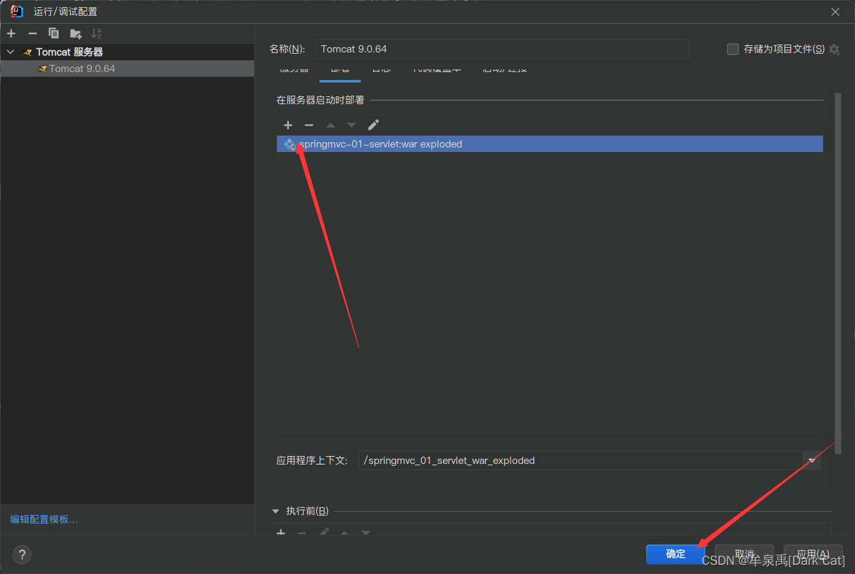Open the application context dropdown arrow

point(812,461)
